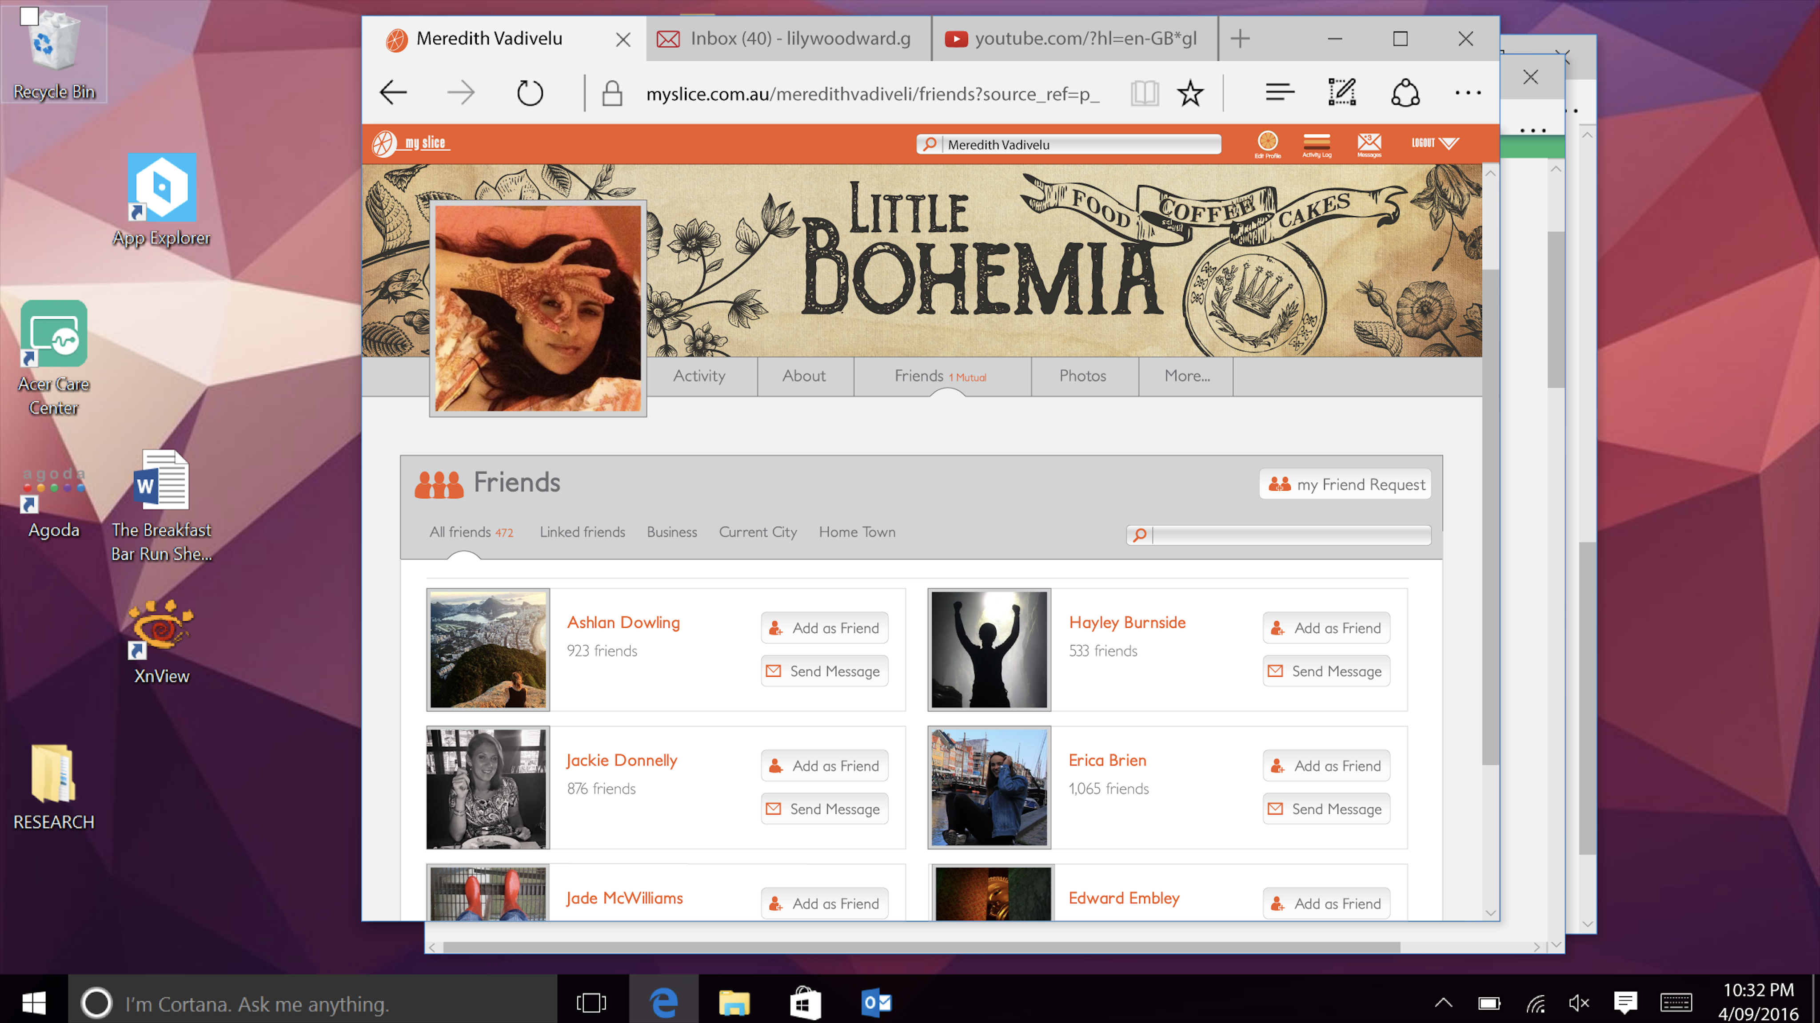Viewport: 1820px width, 1023px height.
Task: Select the Current City filter
Action: [758, 532]
